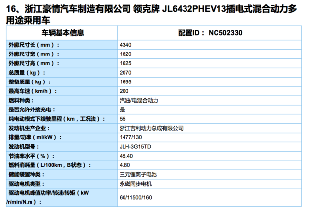310x215 pixels.
Task: Click the label 发动机型号
Action: click(24, 147)
